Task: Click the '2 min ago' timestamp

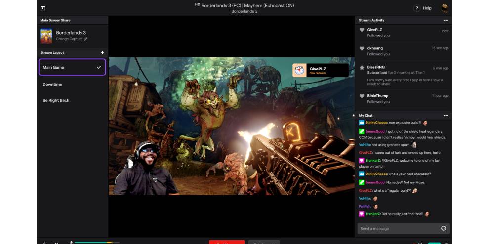Action: tap(441, 68)
